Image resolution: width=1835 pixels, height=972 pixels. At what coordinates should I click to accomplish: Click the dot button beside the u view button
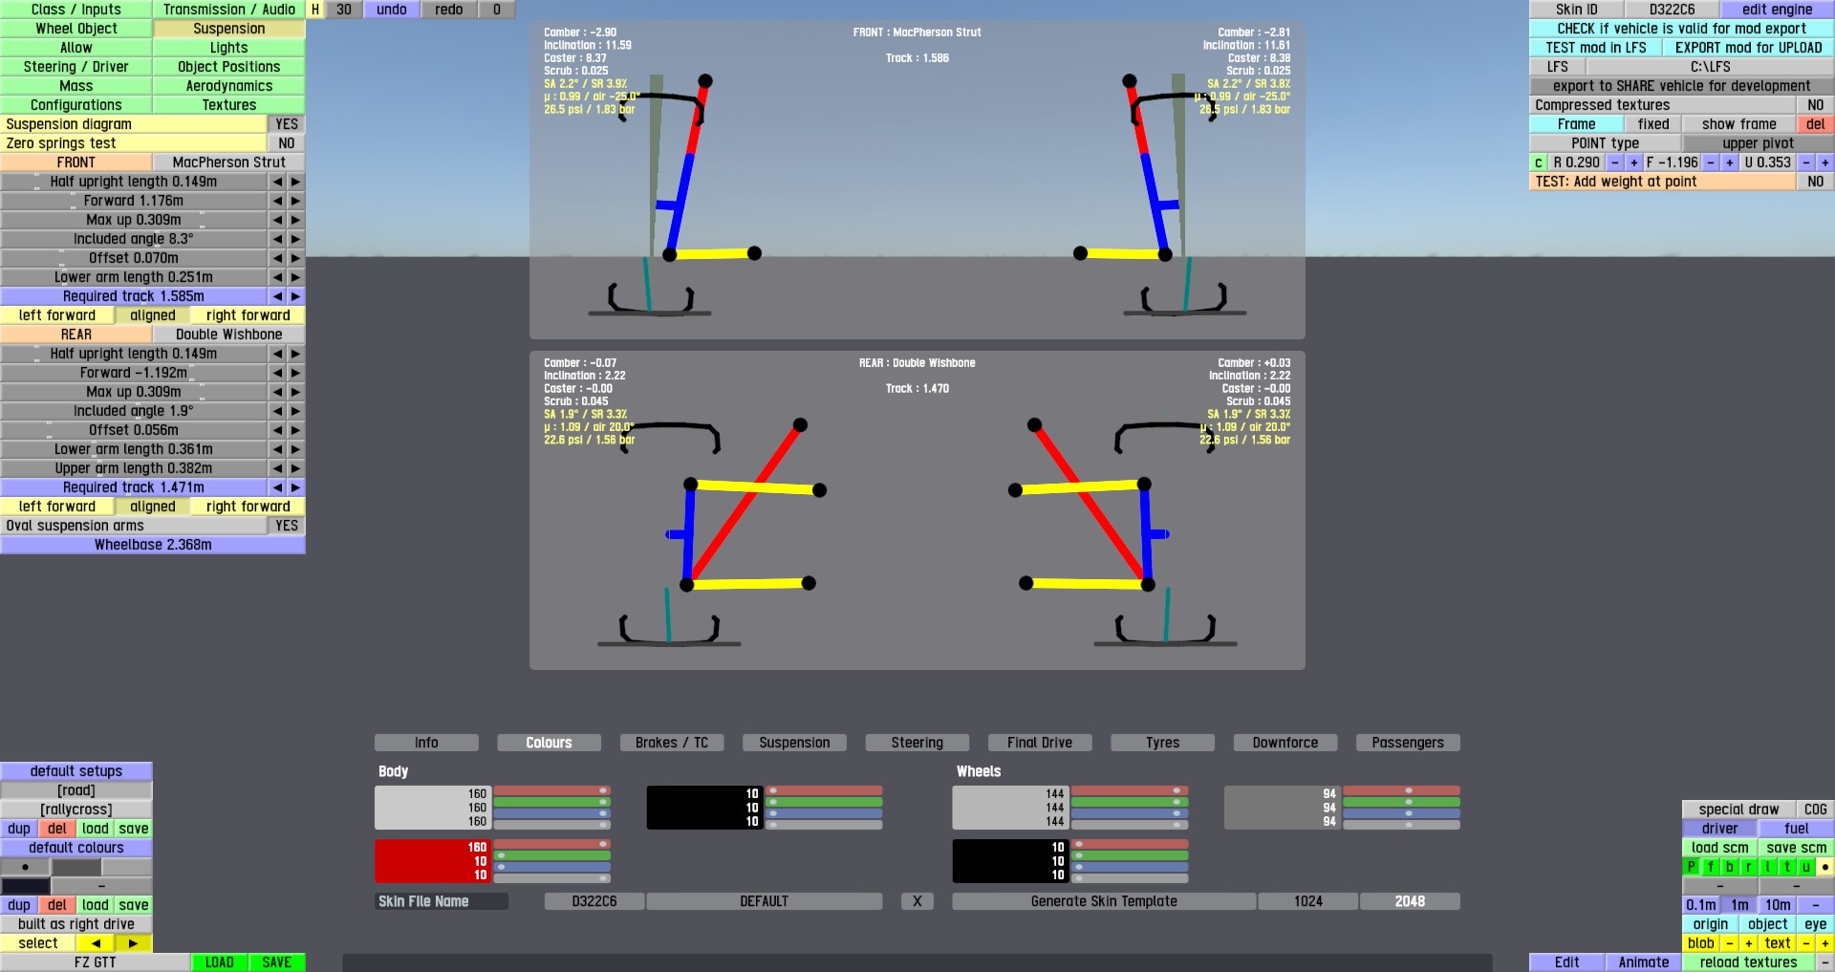(1825, 867)
